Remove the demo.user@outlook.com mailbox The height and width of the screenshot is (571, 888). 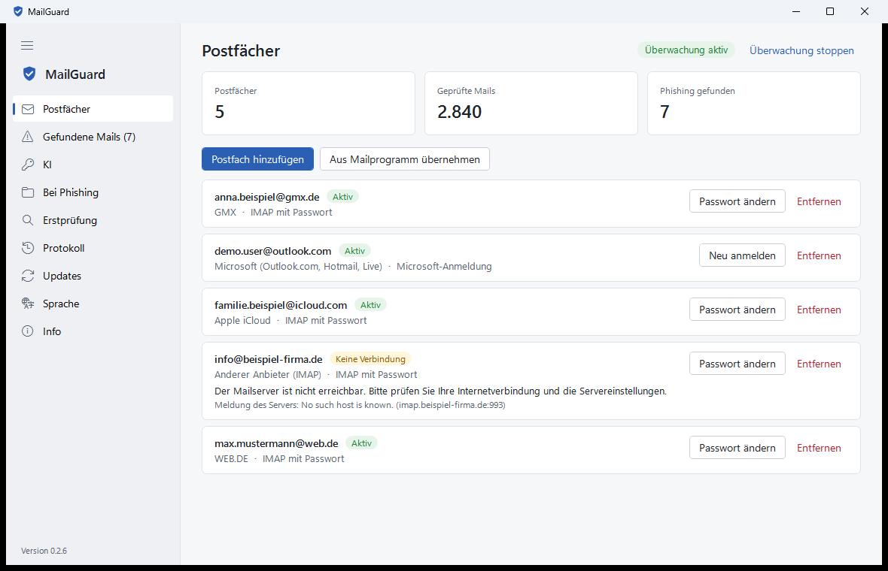click(x=819, y=255)
